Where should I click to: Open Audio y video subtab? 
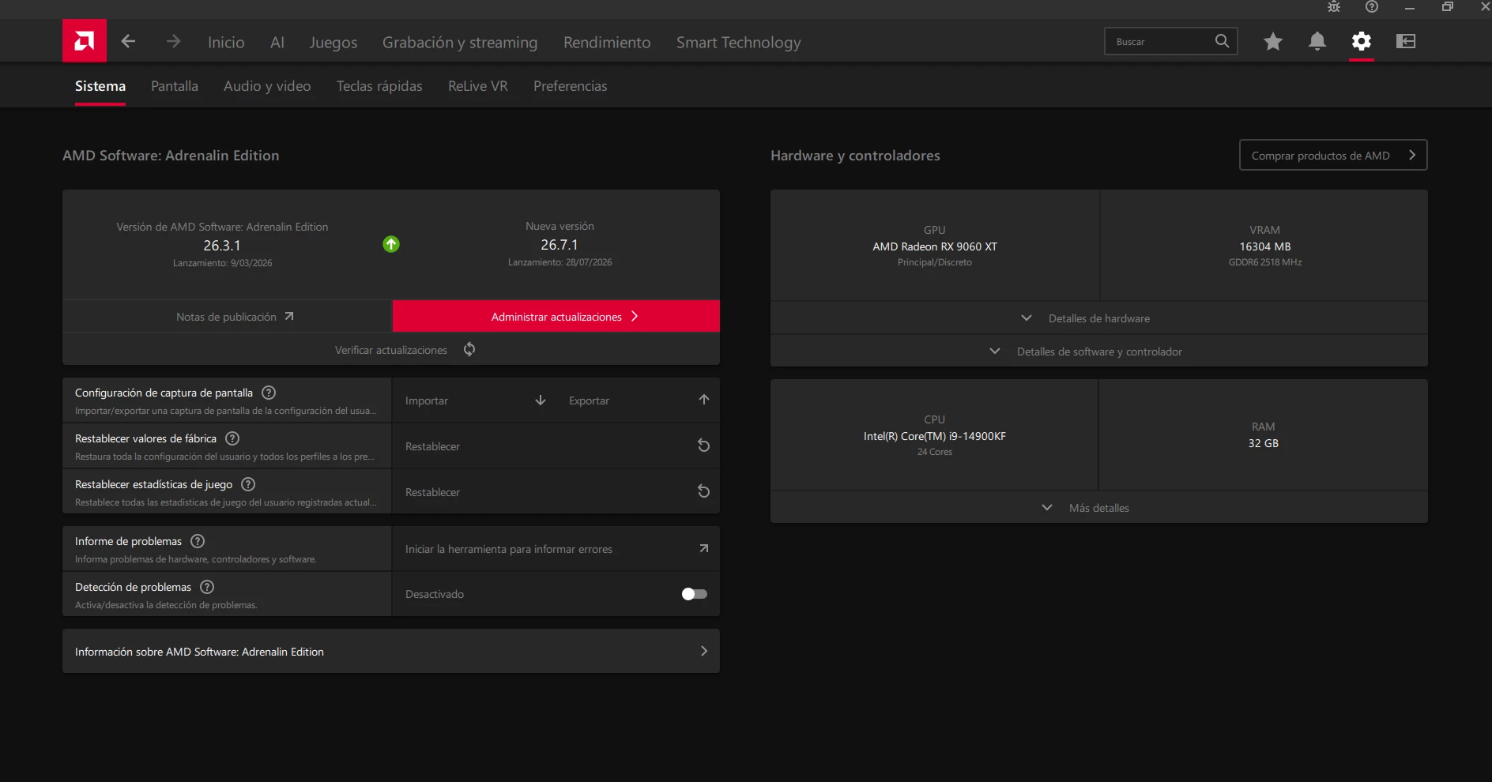coord(267,86)
